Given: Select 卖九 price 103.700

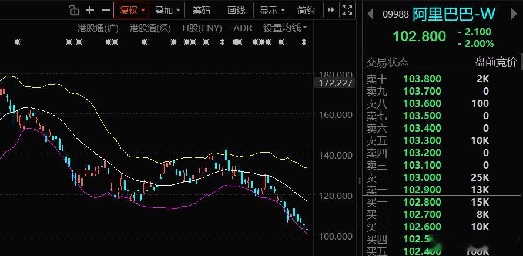Looking at the screenshot, I should pos(423,92).
